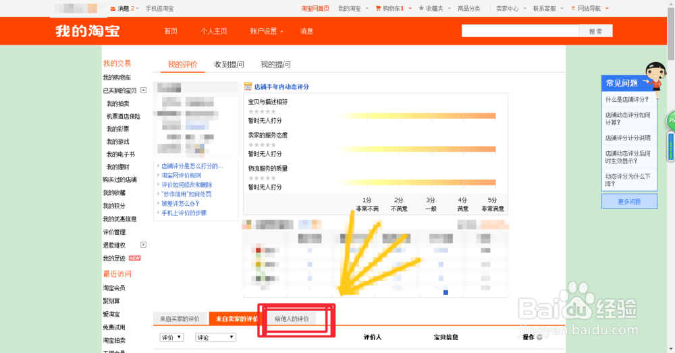
Task: Open 个人主页 in header nav
Action: (214, 31)
